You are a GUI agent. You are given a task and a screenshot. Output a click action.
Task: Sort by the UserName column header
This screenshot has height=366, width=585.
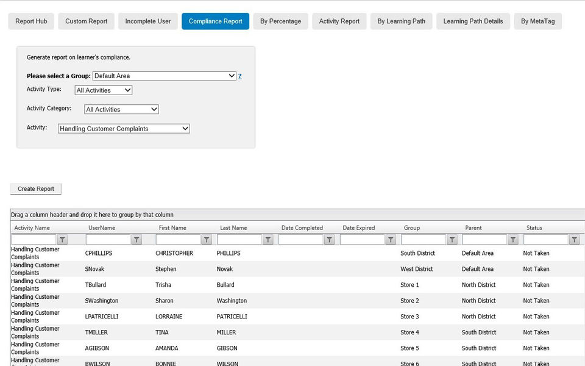[102, 228]
